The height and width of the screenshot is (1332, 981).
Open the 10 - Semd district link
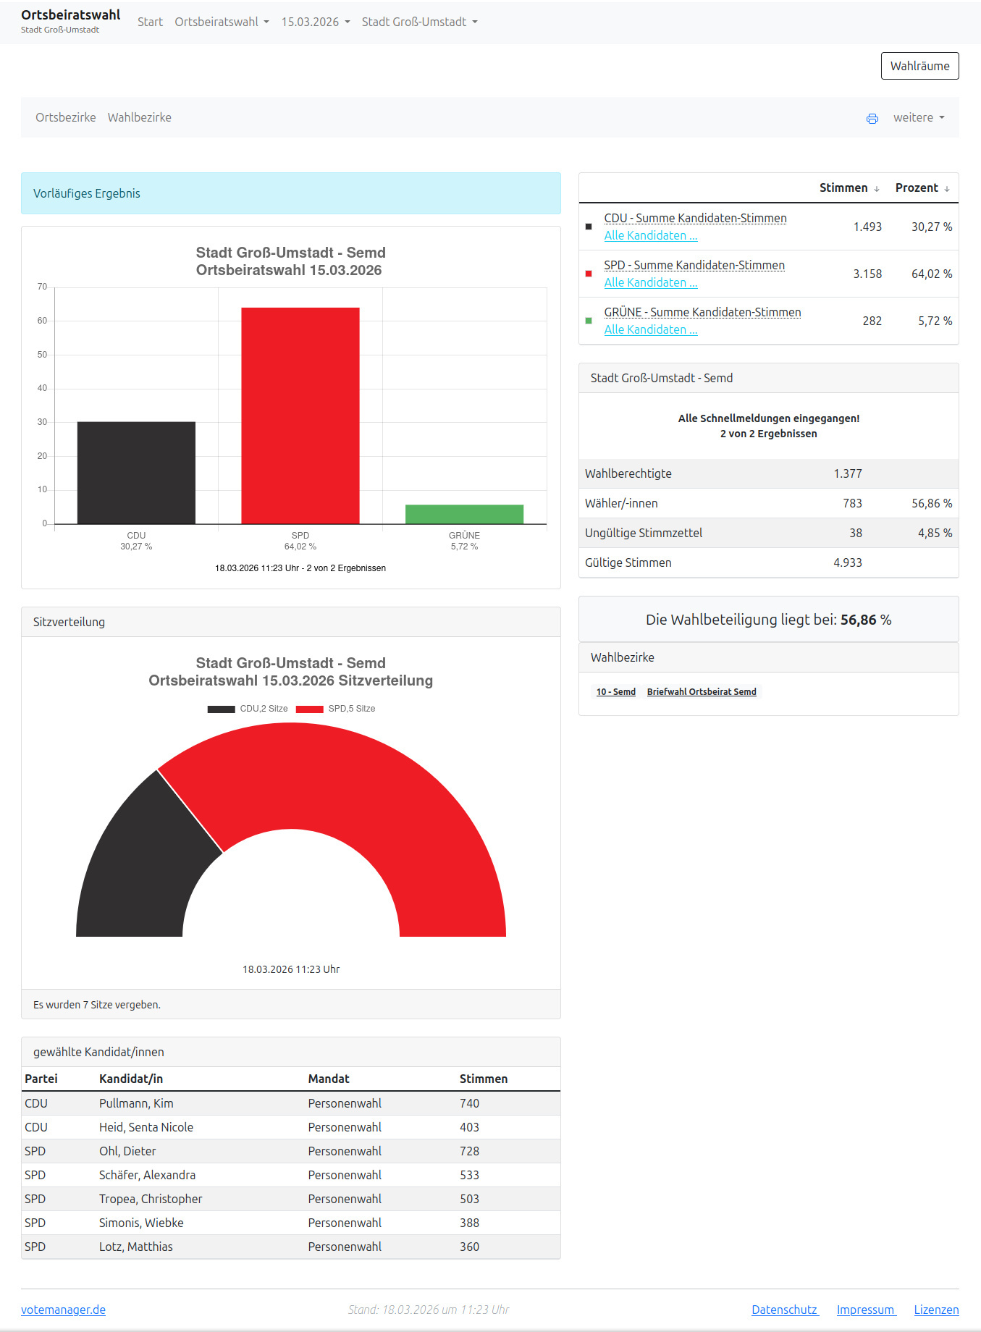click(x=615, y=692)
